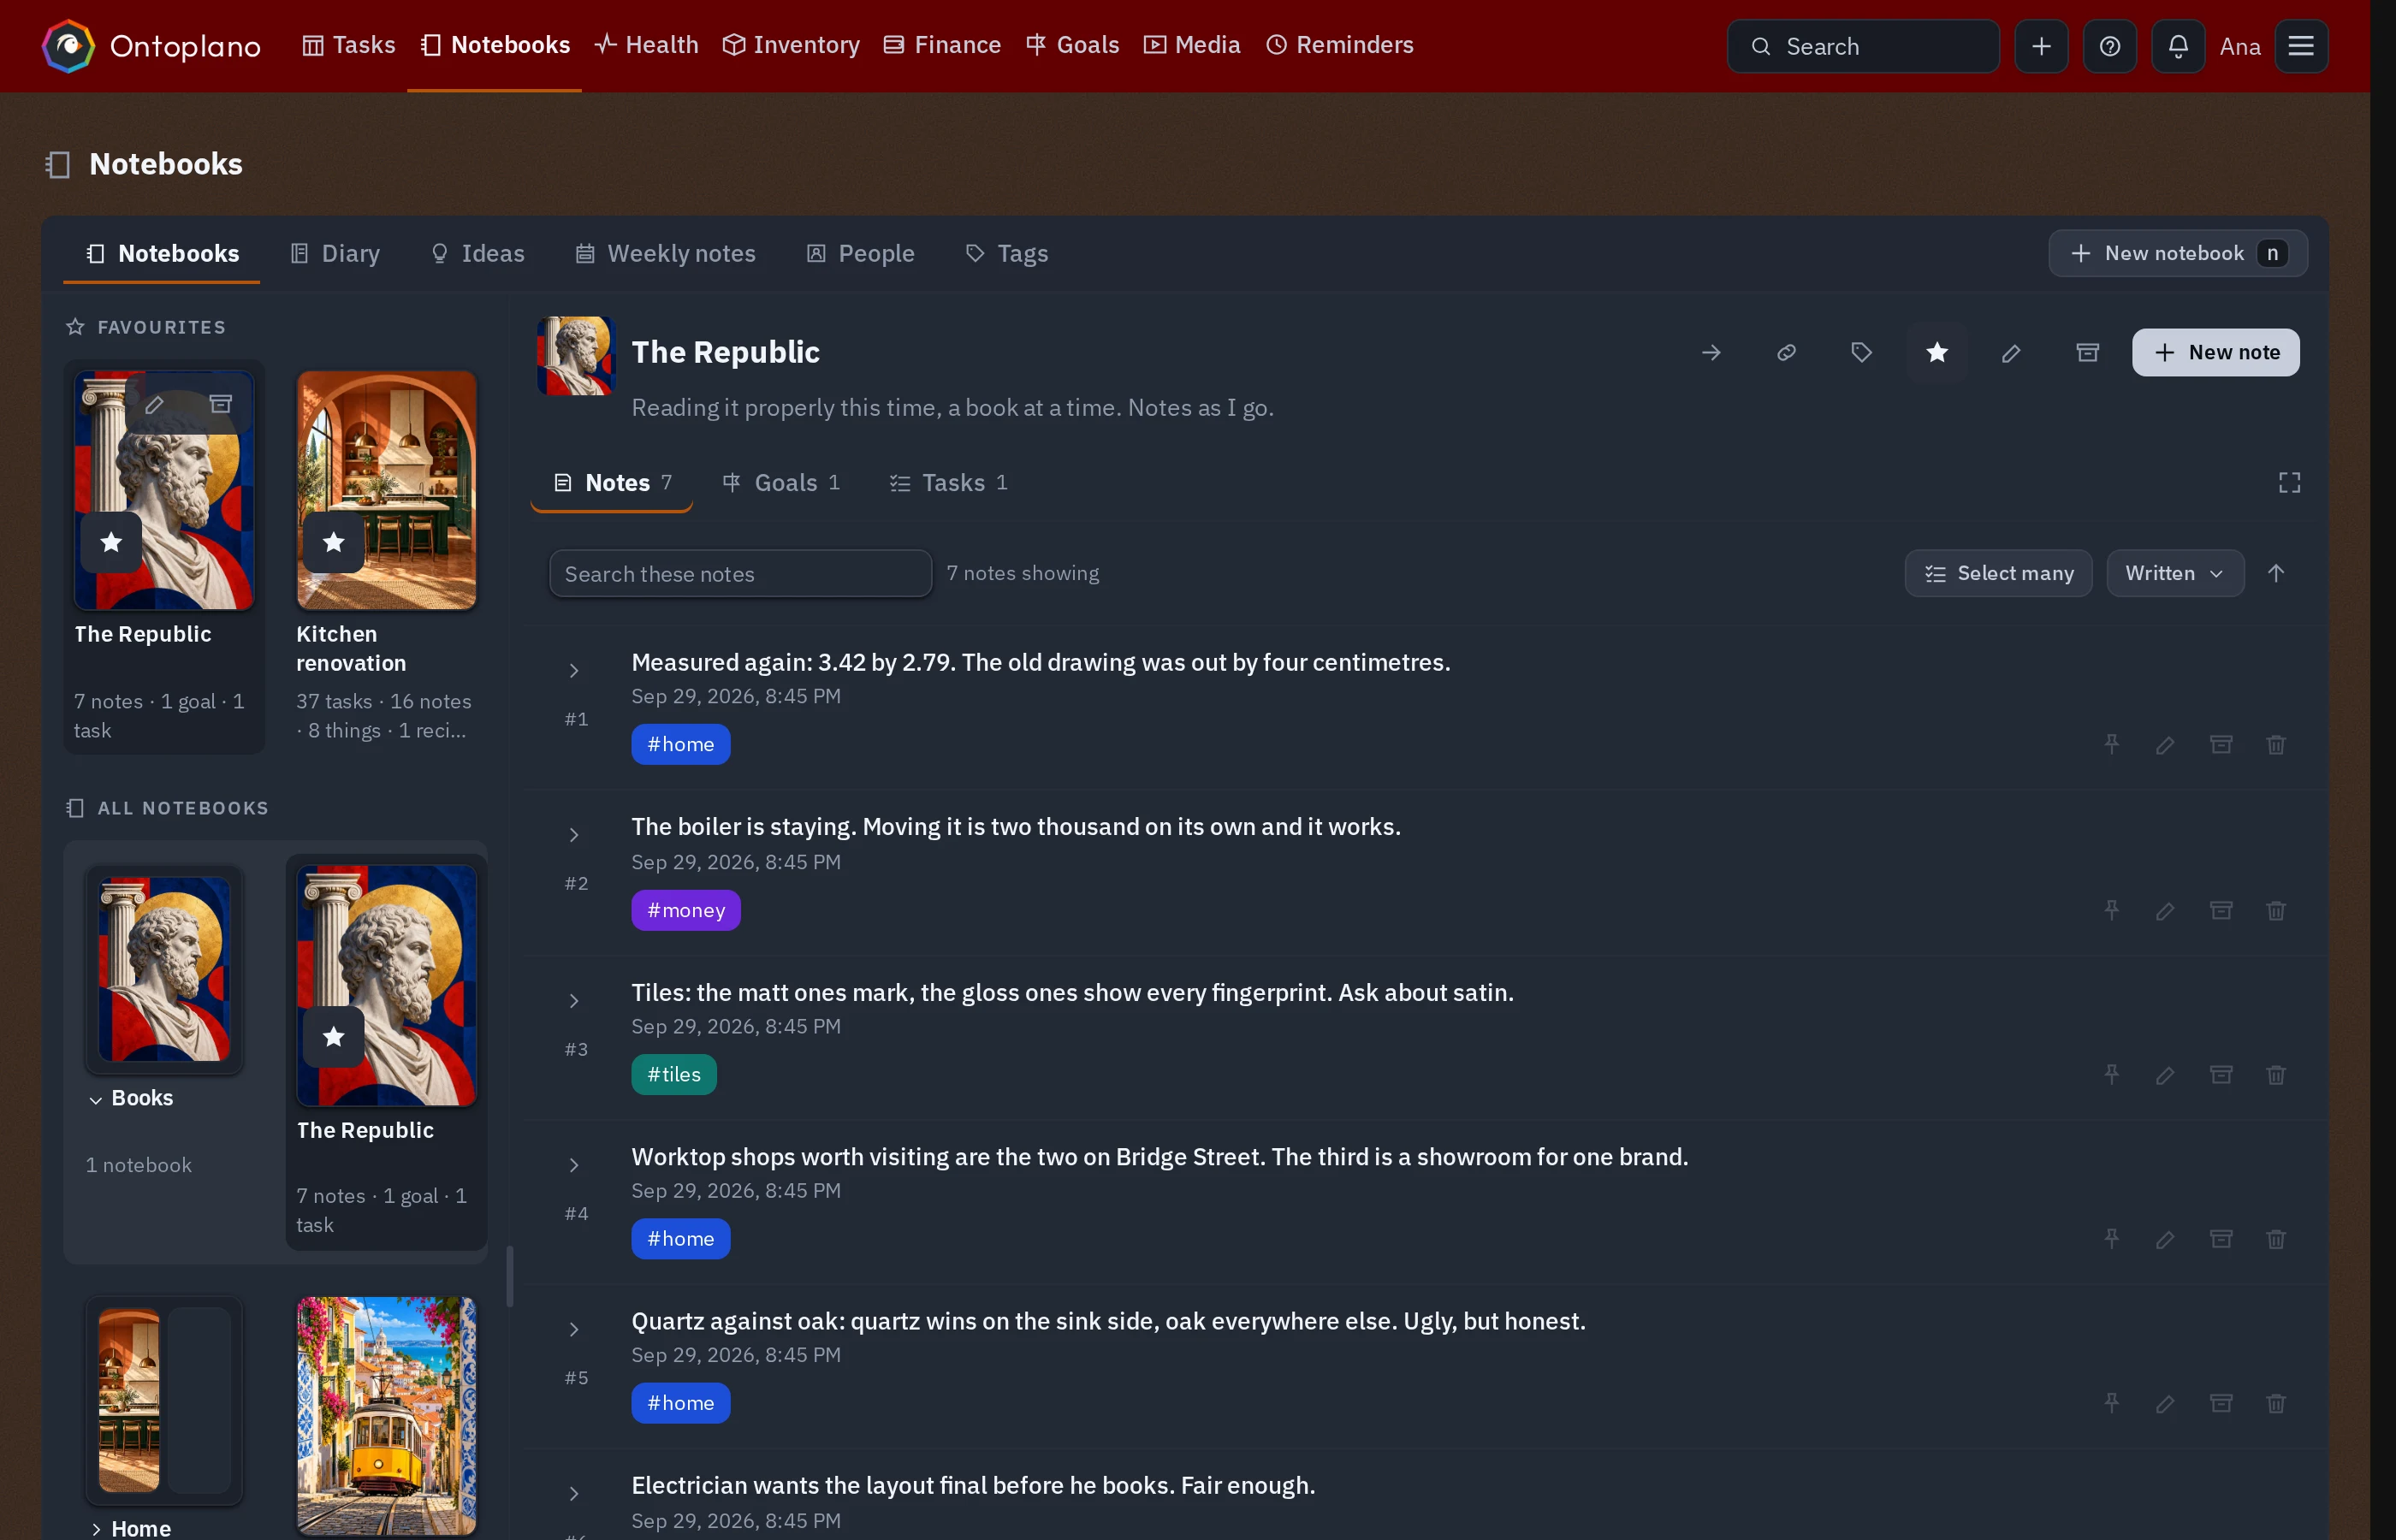Click the blue #home tag on note #1
The image size is (2396, 1540).
(680, 744)
